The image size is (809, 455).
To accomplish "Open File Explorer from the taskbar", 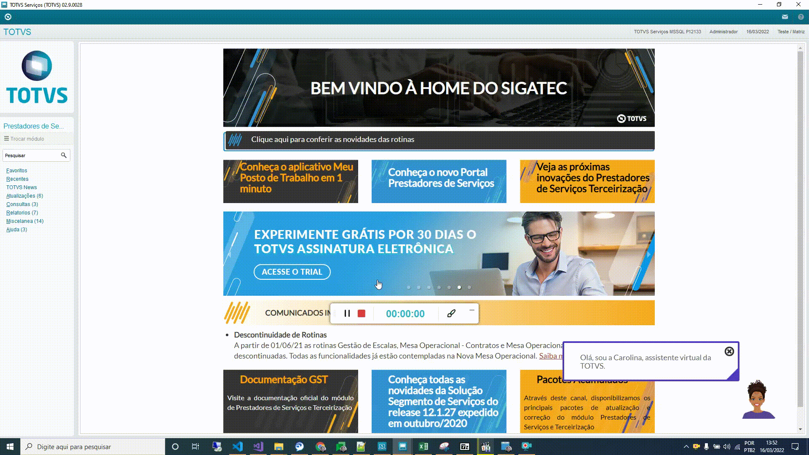I will point(279,447).
